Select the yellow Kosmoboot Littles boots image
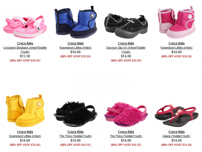Viewport: 202px width, 152px height. click(x=25, y=111)
